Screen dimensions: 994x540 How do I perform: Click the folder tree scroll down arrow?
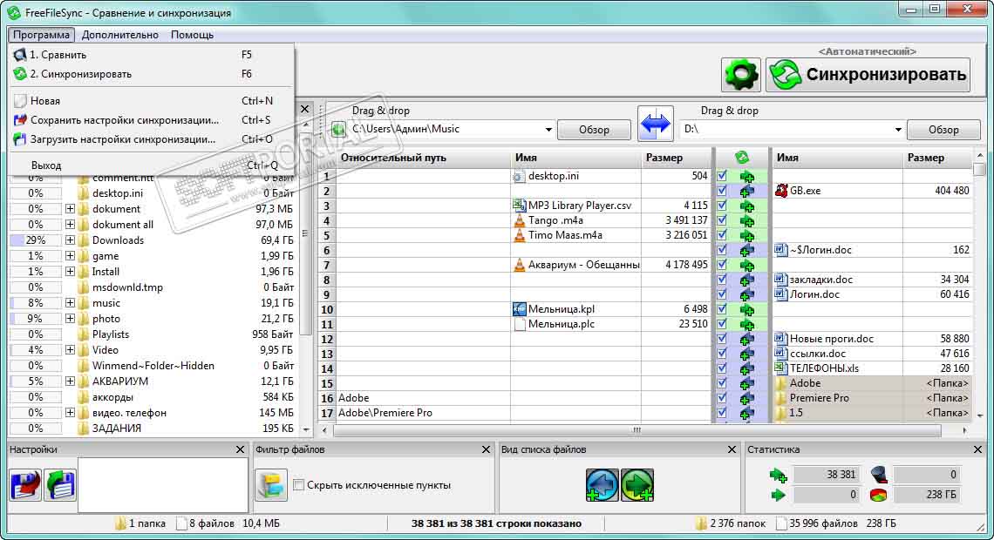[x=306, y=429]
